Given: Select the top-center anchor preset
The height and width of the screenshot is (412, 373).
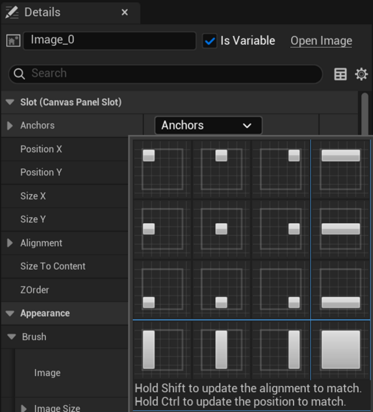Looking at the screenshot, I should click(x=221, y=169).
